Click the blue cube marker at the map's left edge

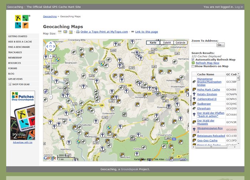tap(46, 91)
